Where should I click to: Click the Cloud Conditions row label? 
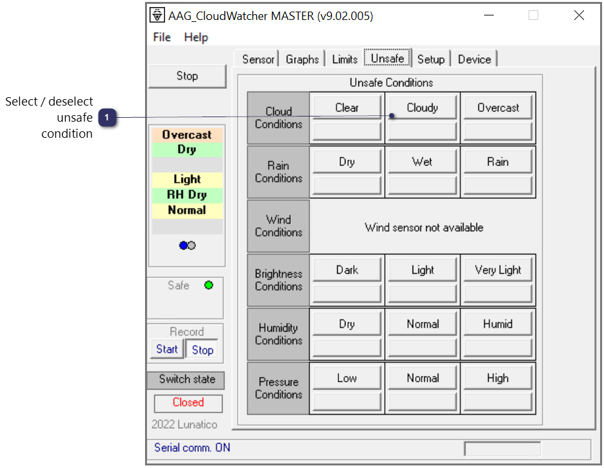point(278,118)
